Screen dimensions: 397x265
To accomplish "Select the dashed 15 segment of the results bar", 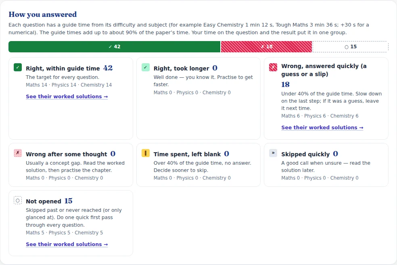I will (x=351, y=47).
